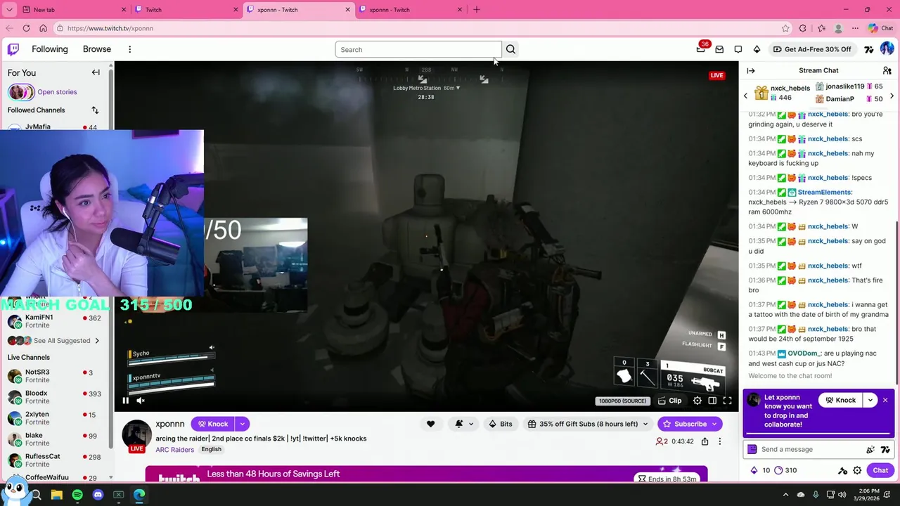Show previous gift leaderboard entry

click(x=746, y=96)
